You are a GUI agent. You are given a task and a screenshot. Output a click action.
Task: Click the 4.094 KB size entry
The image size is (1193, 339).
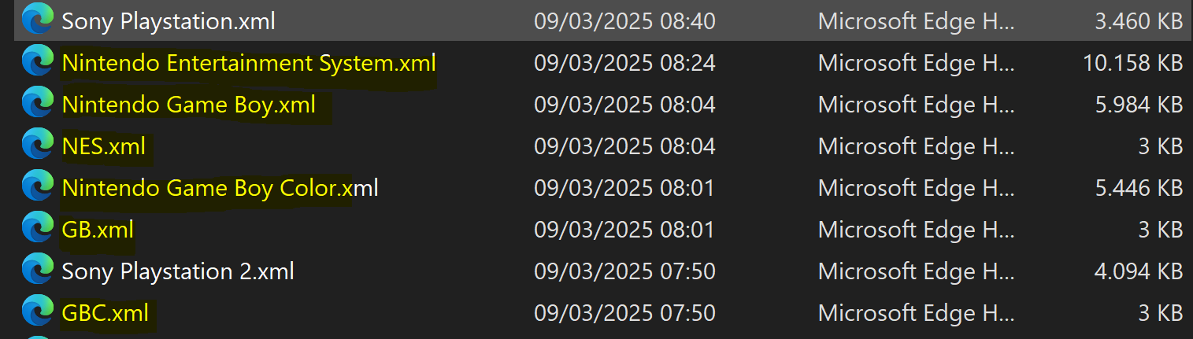pyautogui.click(x=1139, y=271)
